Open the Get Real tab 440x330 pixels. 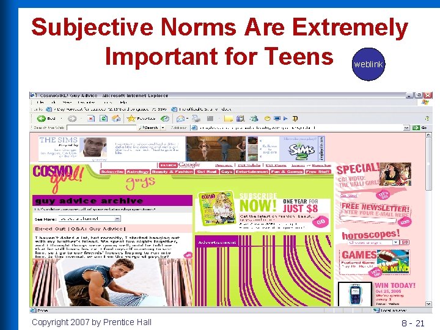pos(207,172)
